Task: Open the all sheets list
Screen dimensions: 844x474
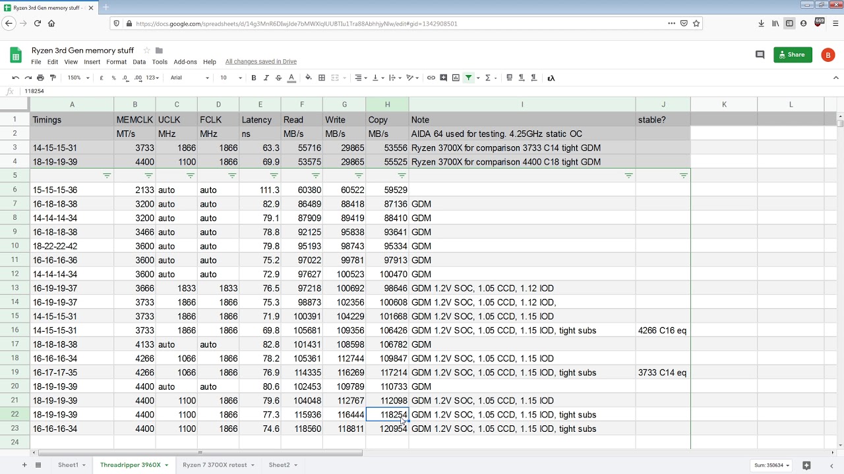Action: 38,465
